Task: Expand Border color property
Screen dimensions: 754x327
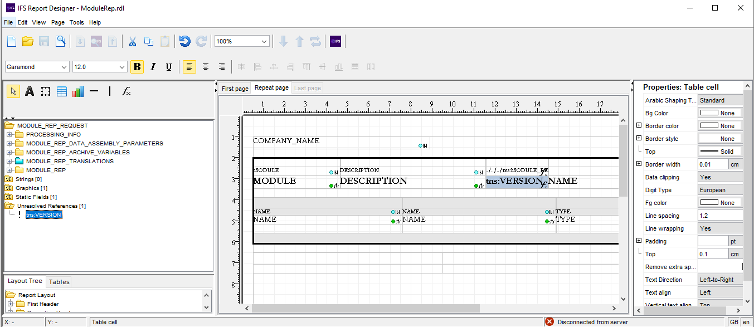Action: pos(639,126)
